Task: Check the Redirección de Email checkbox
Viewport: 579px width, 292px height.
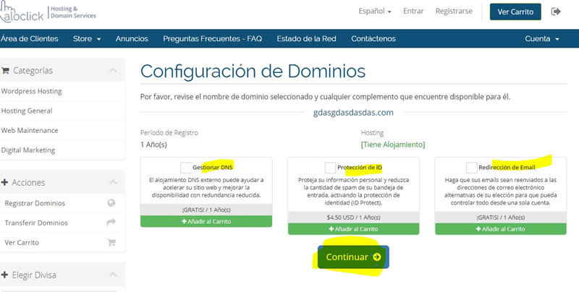Action: [472, 168]
